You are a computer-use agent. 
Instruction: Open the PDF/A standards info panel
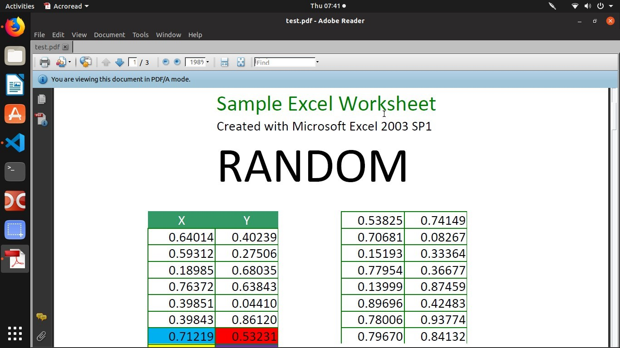42,119
